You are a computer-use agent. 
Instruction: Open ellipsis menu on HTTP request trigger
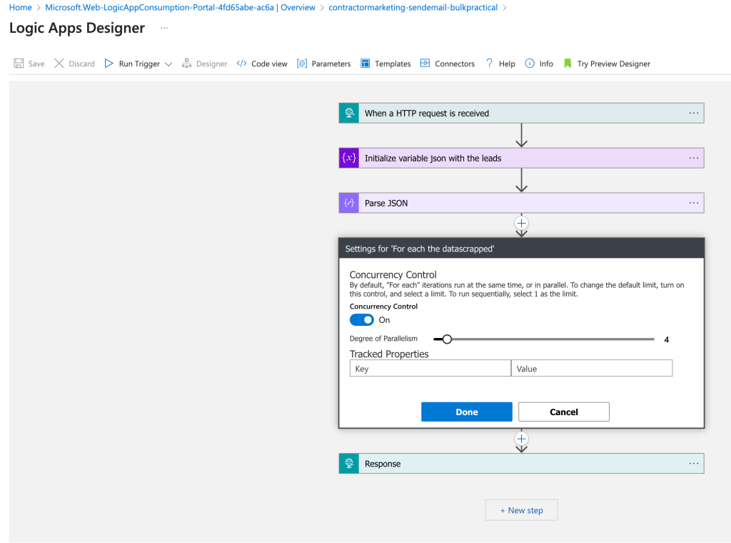(x=694, y=113)
